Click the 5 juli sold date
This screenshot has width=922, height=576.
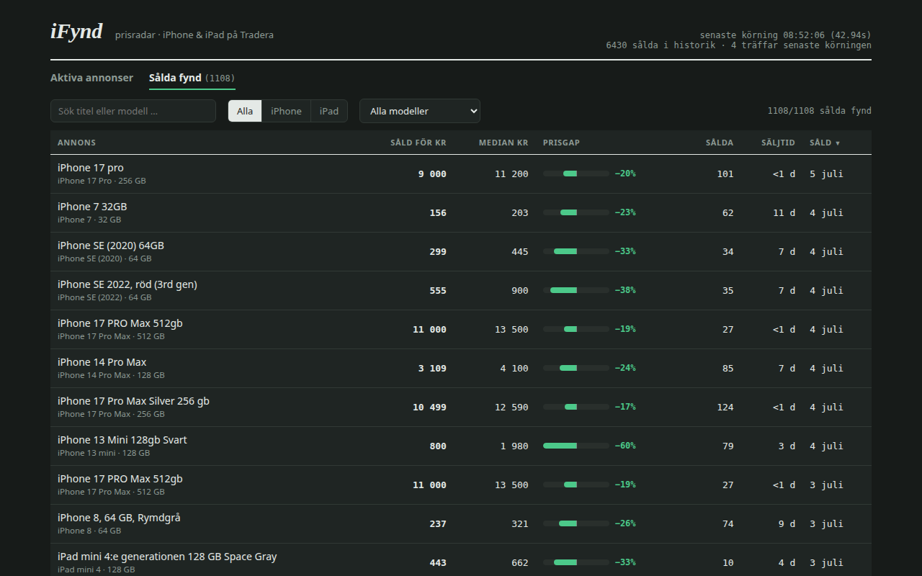[826, 174]
